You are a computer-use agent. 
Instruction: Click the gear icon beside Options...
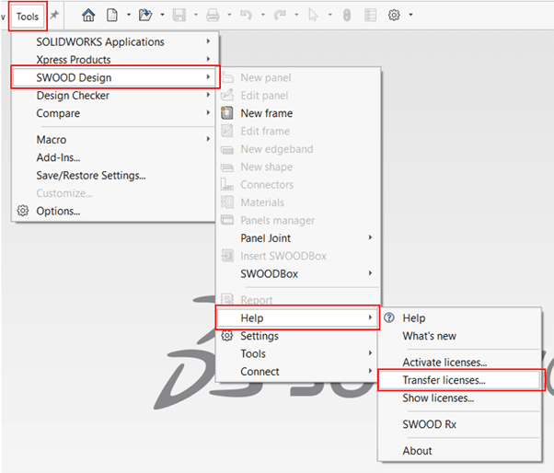pyautogui.click(x=23, y=211)
